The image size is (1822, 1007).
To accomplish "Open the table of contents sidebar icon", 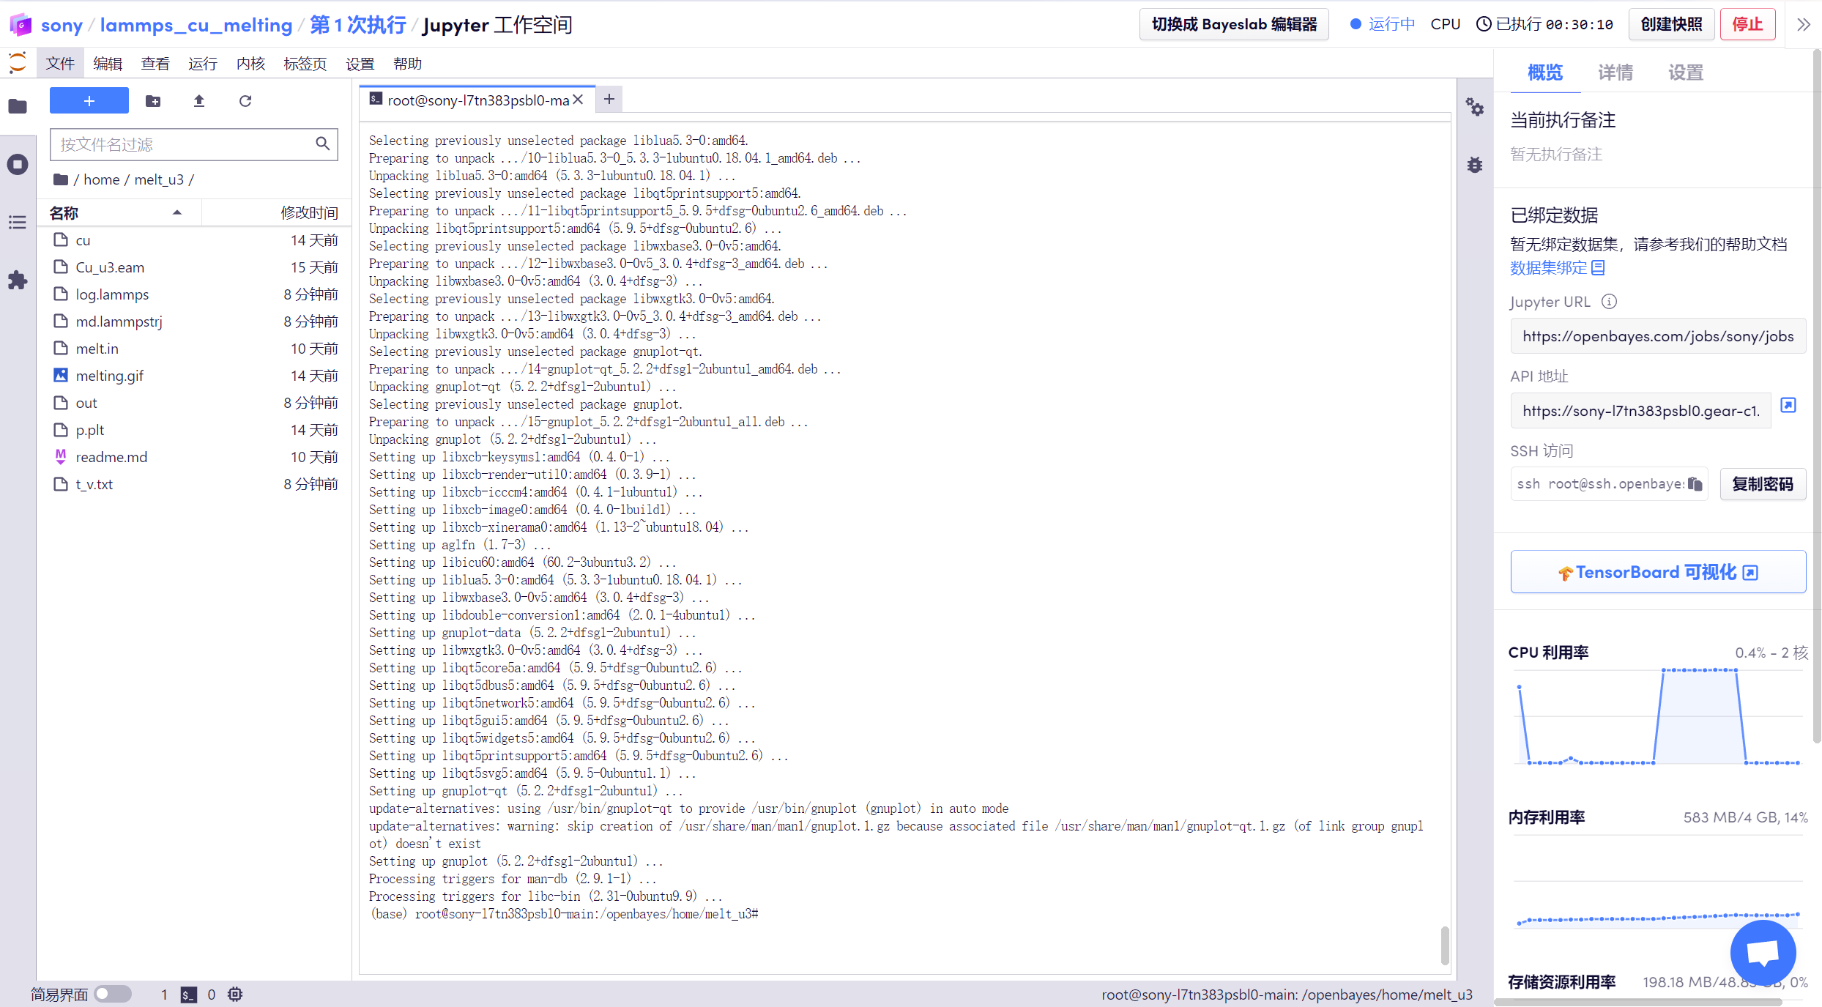I will tap(18, 222).
